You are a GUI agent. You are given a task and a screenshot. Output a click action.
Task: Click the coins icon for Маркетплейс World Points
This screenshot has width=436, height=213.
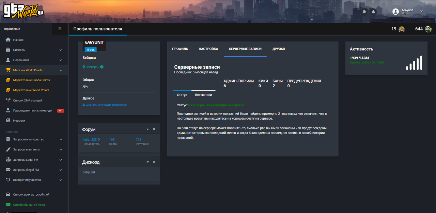coord(8,90)
